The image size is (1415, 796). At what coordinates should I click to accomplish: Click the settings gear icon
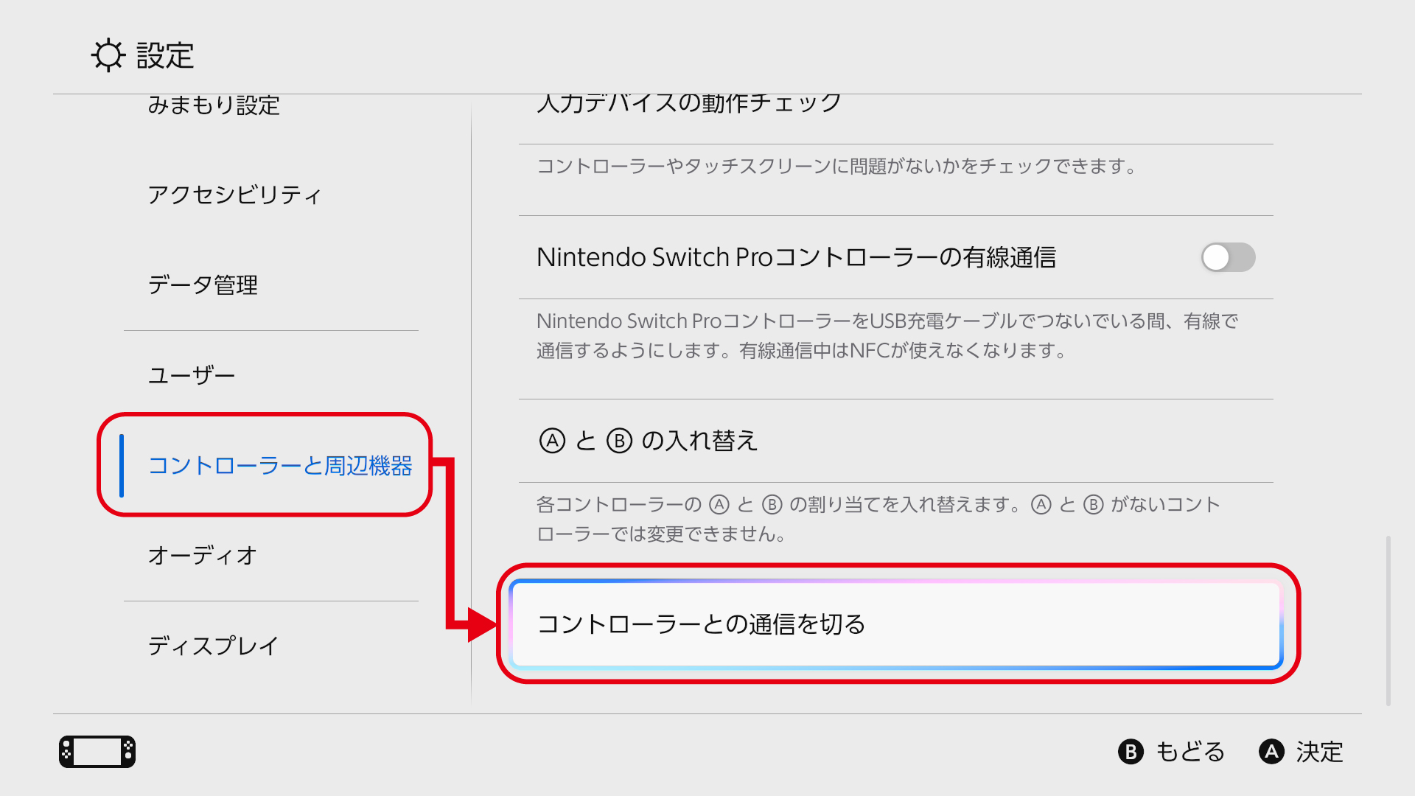[108, 55]
